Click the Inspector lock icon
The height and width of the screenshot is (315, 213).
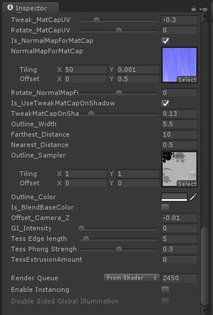(193, 9)
